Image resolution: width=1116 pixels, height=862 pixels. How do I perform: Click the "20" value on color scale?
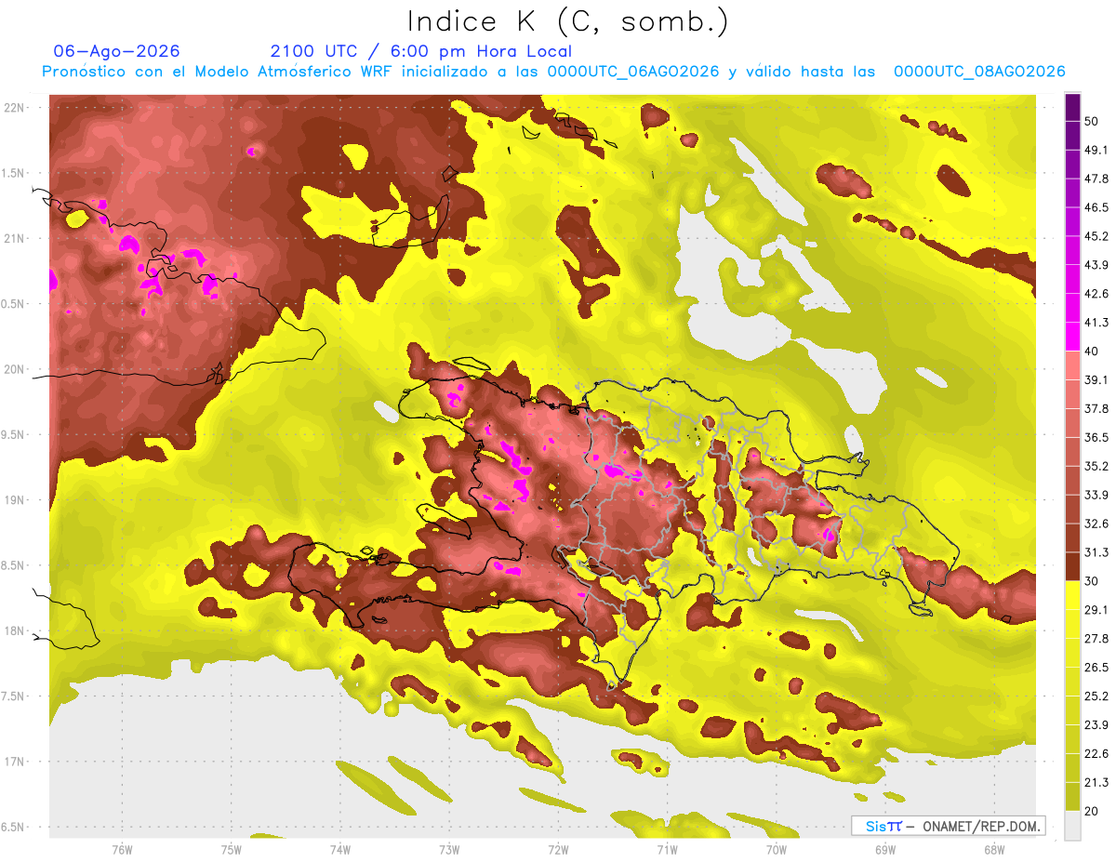coord(1092,812)
